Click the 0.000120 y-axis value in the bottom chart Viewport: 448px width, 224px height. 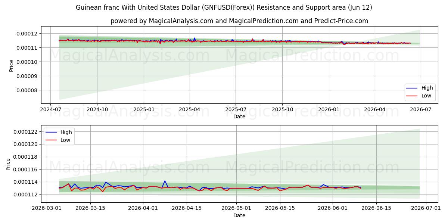point(25,144)
